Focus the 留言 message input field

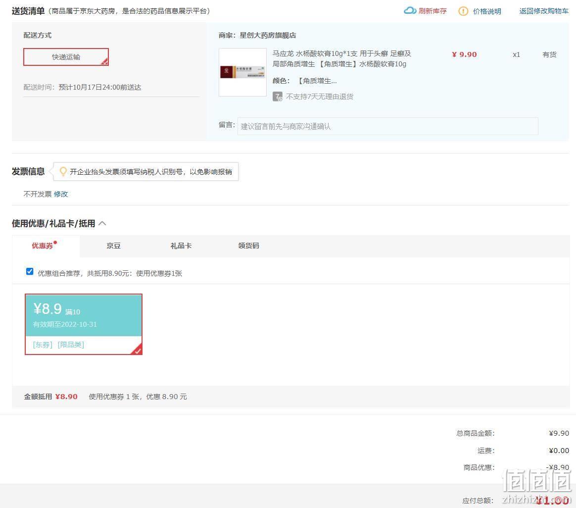387,126
